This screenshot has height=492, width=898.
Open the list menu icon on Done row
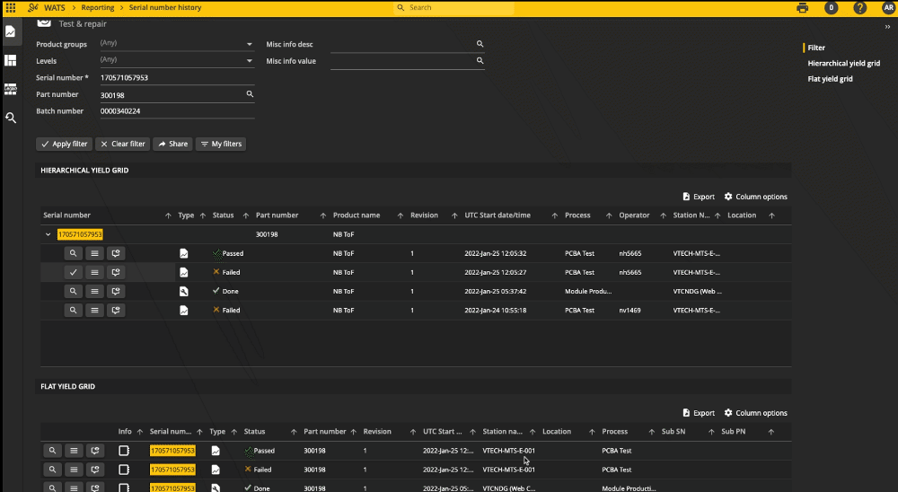95,292
